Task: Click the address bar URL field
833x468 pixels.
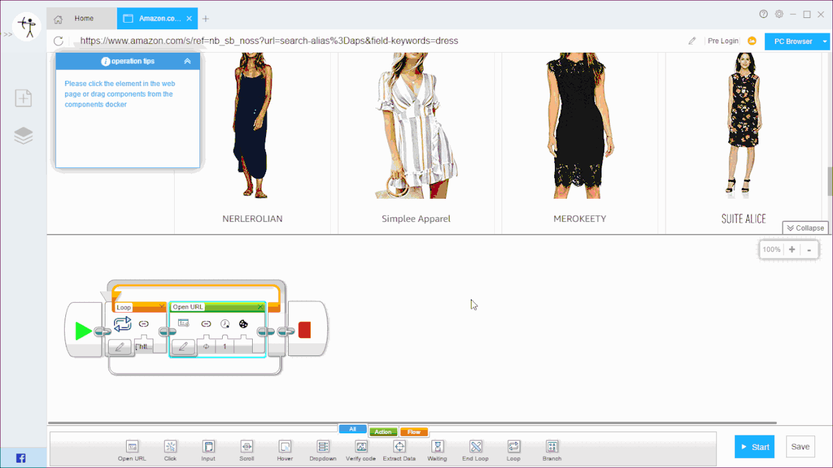Action: 380,41
